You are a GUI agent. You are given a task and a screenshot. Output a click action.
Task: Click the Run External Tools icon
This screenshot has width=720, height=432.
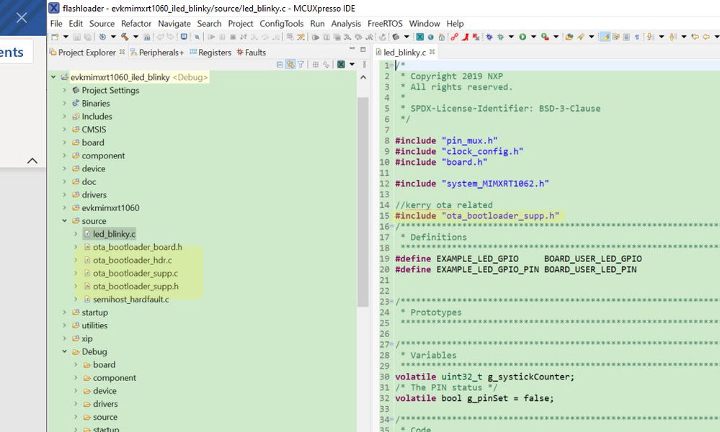[545, 37]
